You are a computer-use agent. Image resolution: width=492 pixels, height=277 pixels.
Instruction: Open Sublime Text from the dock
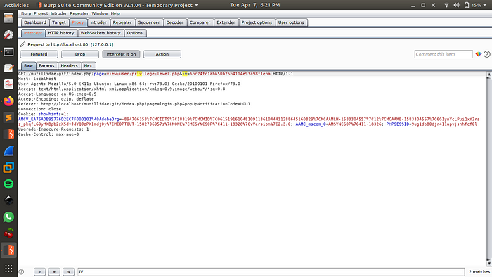point(8,117)
